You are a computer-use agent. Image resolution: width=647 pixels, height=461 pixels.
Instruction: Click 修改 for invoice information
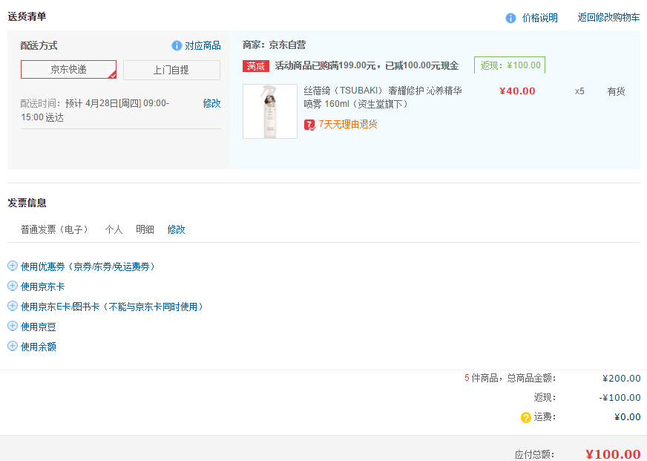tap(176, 229)
